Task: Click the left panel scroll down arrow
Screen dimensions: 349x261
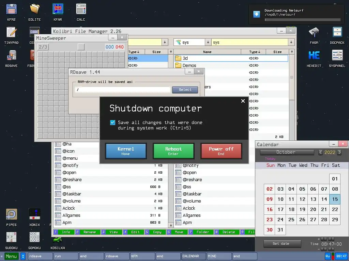Action: tap(171, 225)
